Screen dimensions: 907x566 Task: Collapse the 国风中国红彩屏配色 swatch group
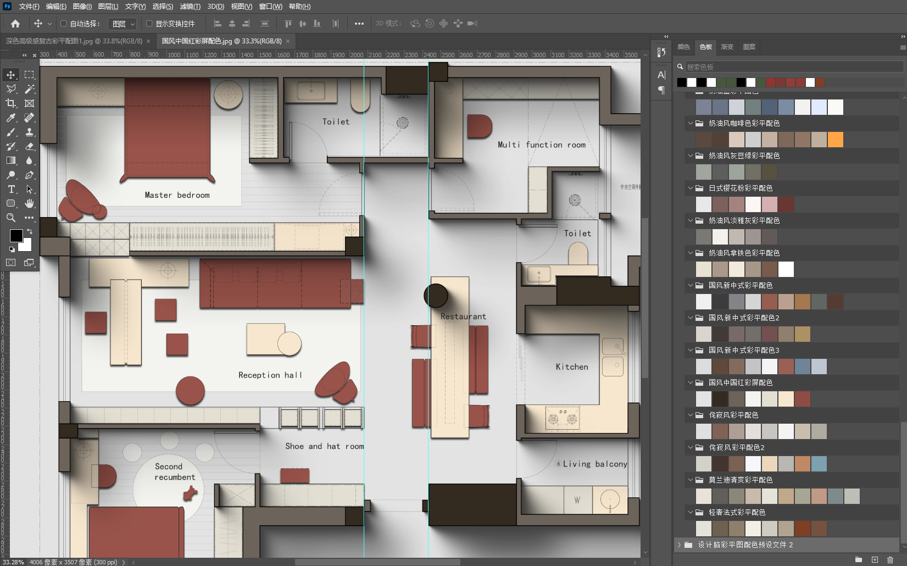point(691,382)
